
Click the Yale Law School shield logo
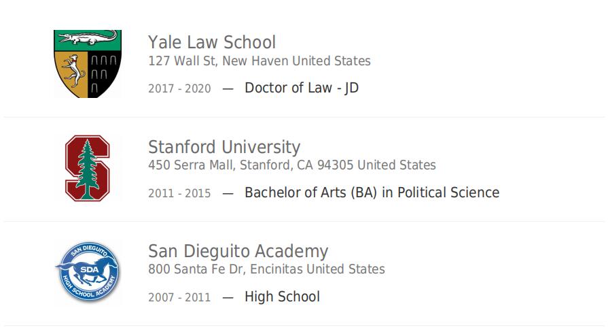[x=88, y=64]
